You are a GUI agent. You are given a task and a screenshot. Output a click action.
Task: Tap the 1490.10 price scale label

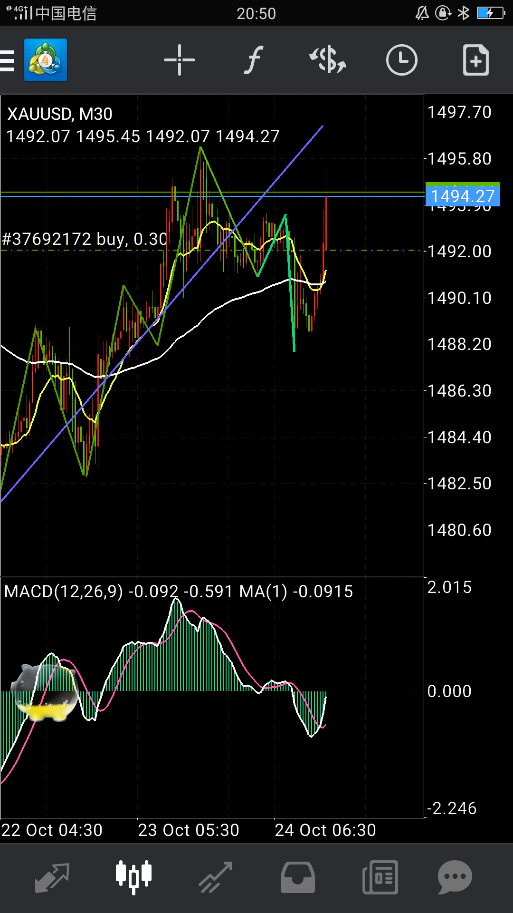(460, 298)
